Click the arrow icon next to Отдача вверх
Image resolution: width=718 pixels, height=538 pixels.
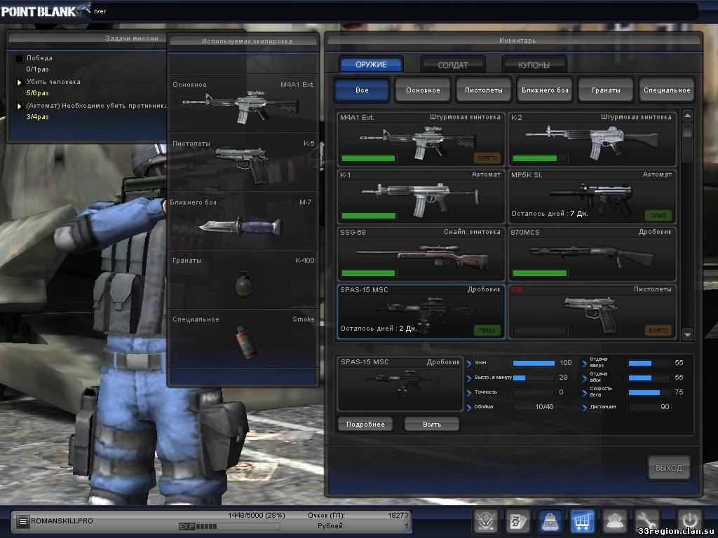coord(585,364)
